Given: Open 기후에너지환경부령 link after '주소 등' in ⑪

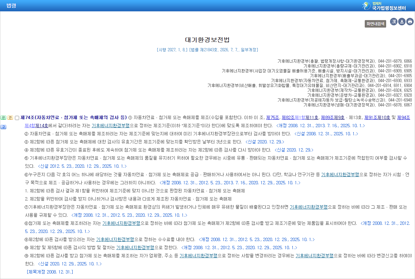Looking at the screenshot, I should pyautogui.click(x=198, y=255).
